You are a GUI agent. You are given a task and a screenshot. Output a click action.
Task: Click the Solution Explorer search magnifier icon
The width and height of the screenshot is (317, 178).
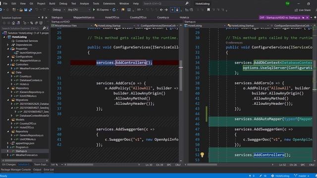pyautogui.click(x=44, y=28)
